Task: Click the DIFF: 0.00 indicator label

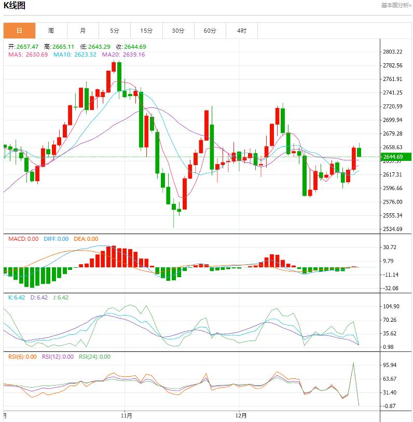Action: [x=55, y=239]
